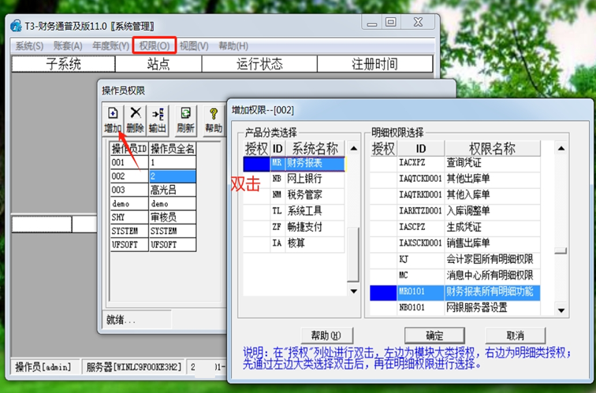Click the T3 application icon in title bar
596x393 pixels.
[x=16, y=25]
